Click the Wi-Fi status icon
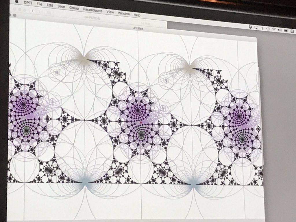Screen dimensions: 296x222 (274, 29)
